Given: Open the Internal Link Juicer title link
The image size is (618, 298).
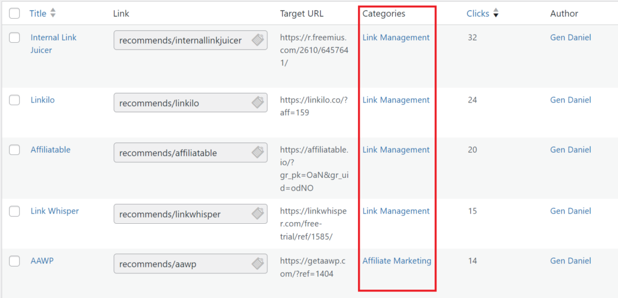Looking at the screenshot, I should click(54, 44).
